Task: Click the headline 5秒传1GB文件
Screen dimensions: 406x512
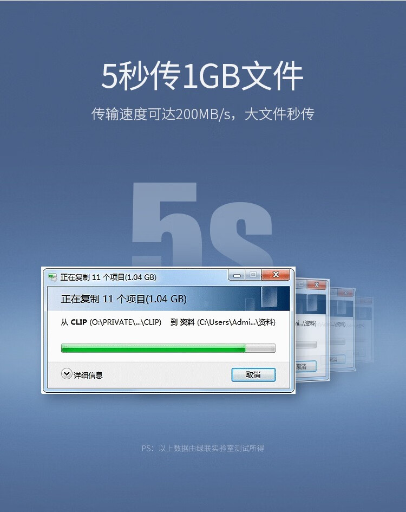Action: (x=202, y=76)
